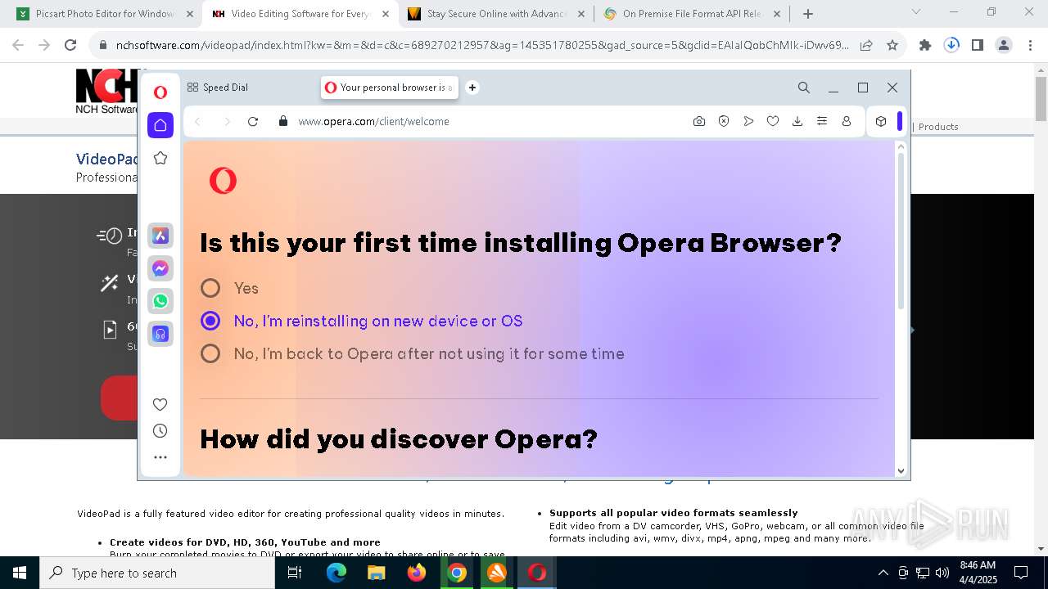Click the Chrome address bar URL
Screen dimensions: 1048x589
click(483, 45)
